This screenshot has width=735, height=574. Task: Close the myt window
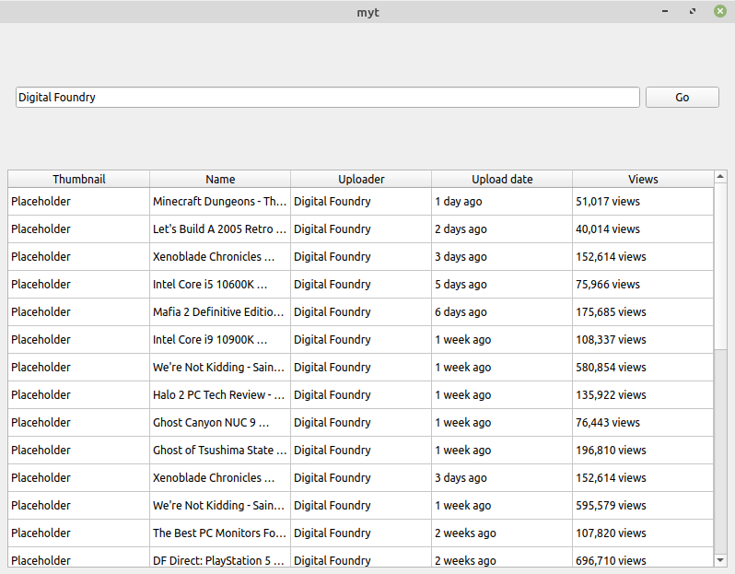[x=720, y=11]
